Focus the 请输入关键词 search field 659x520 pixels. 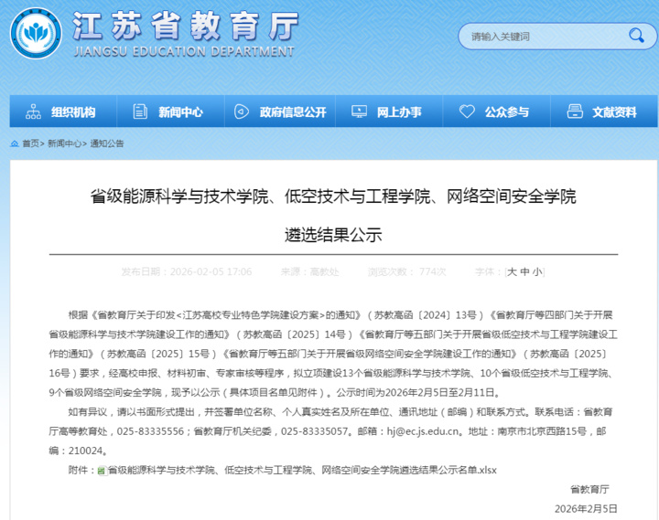540,37
